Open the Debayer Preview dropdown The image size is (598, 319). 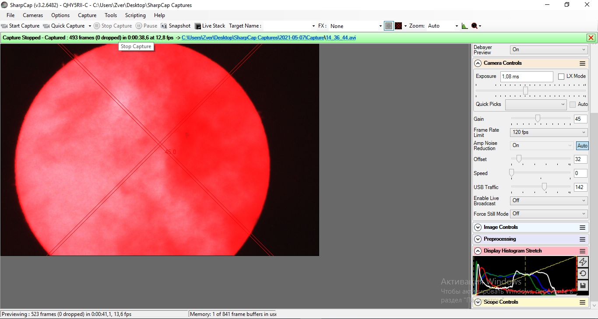tap(549, 50)
